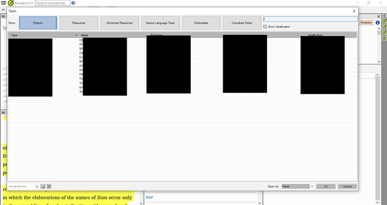387x205 pixels.
Task: Click scroll-down arrow of the RAP pane
Action: [x=259, y=203]
